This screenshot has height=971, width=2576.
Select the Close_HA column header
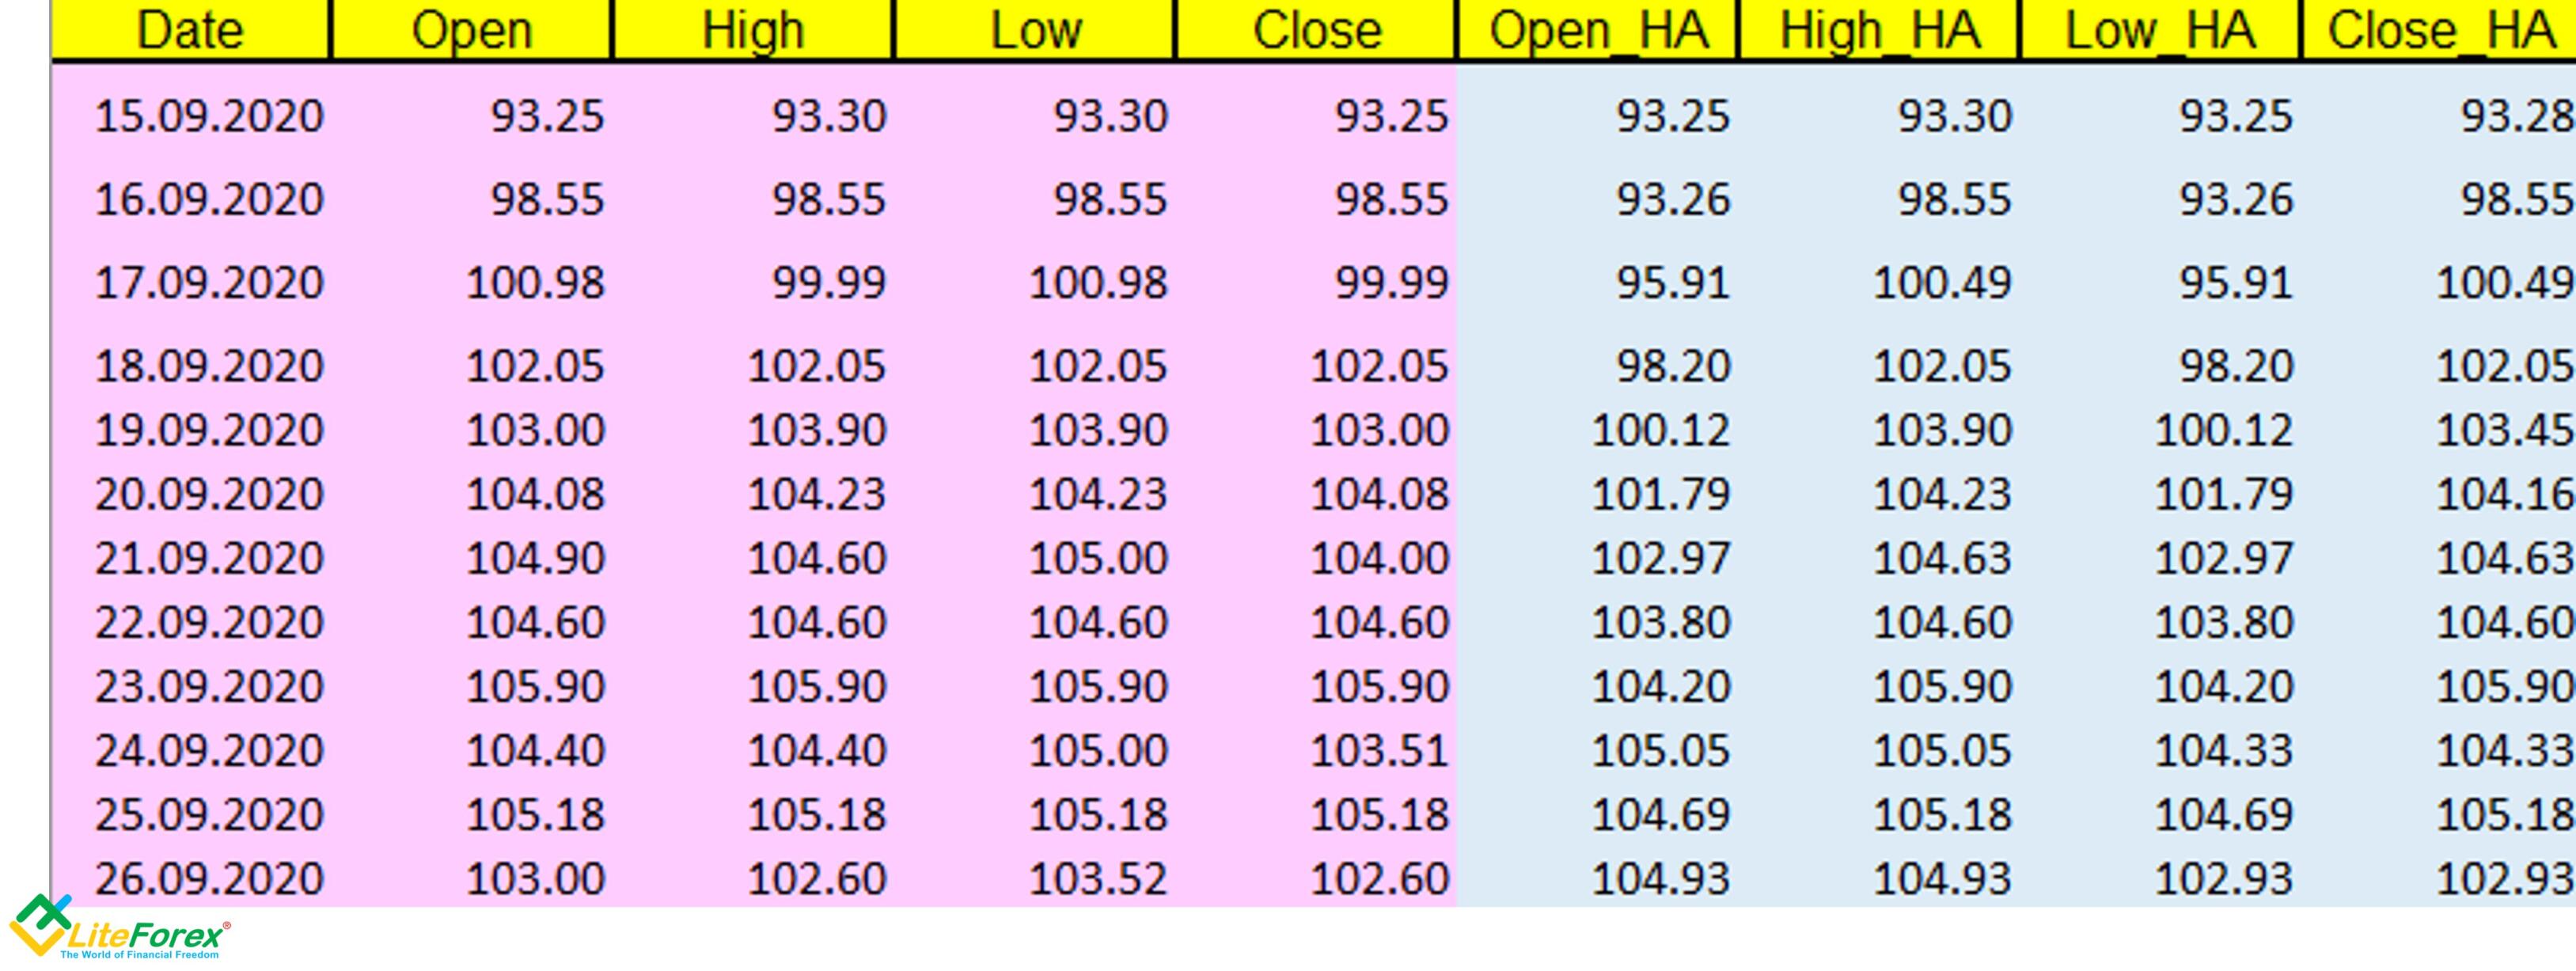tap(2440, 29)
